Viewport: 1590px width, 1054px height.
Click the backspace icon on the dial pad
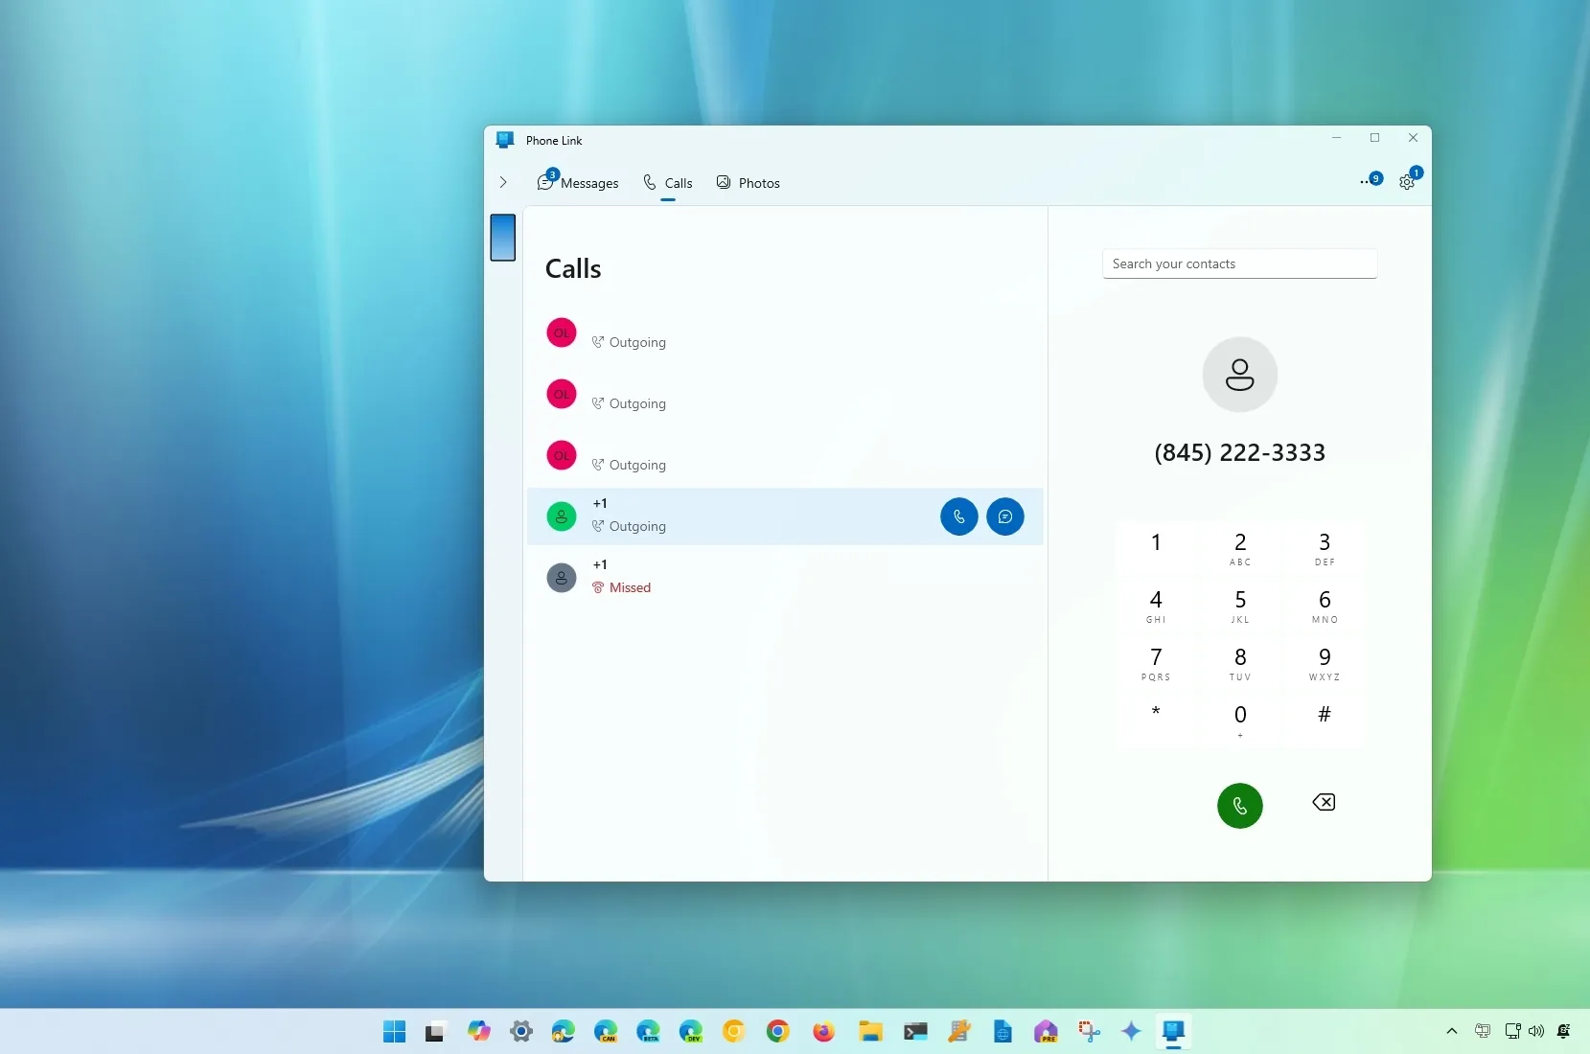[1323, 803]
